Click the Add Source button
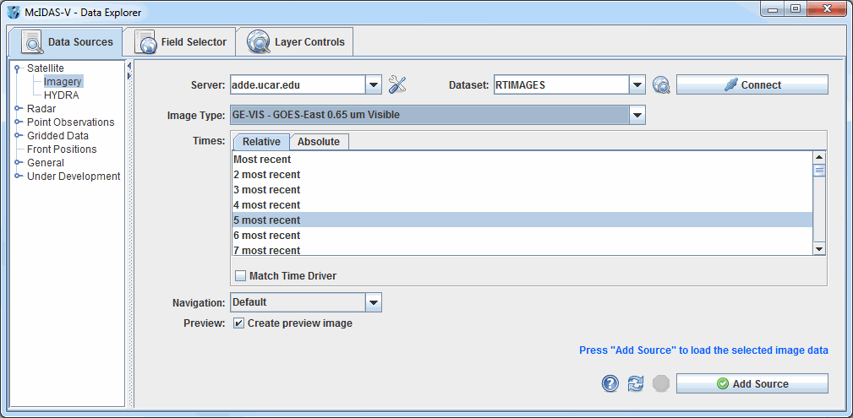Image resolution: width=853 pixels, height=418 pixels. 752,383
